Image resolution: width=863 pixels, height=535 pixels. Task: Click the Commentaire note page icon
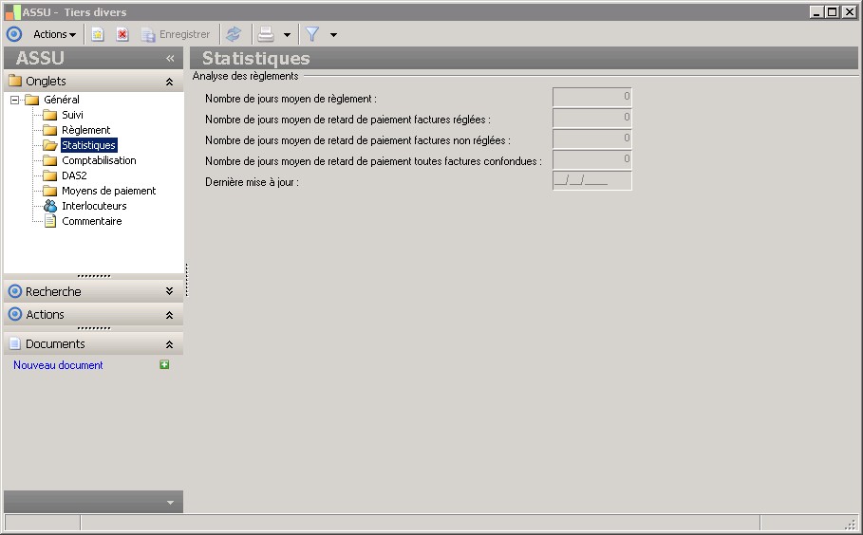click(x=50, y=221)
